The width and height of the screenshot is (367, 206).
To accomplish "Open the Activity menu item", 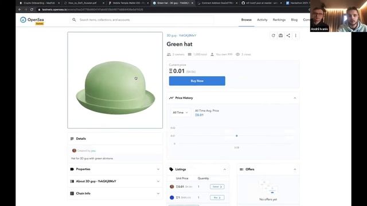I will pos(262,20).
